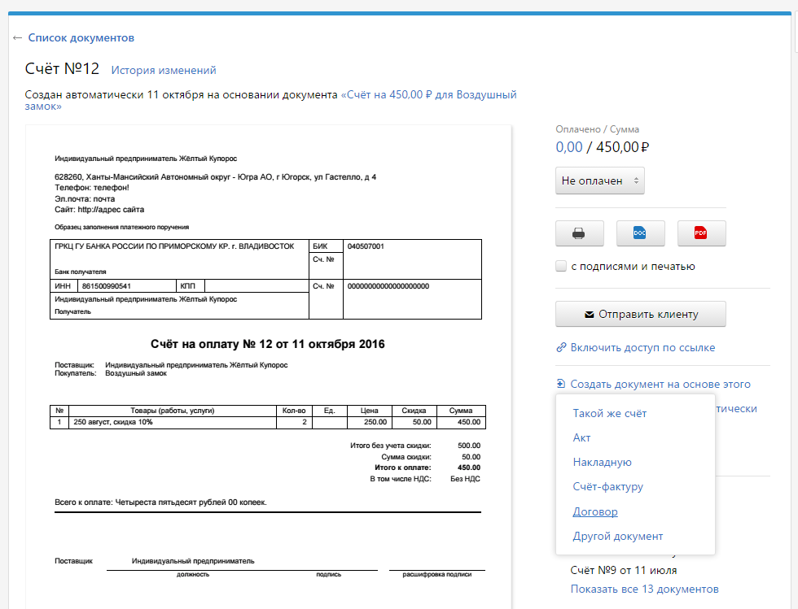Open the 'Не оплачен' payment status dropdown
This screenshot has height=609, width=798.
coord(600,181)
